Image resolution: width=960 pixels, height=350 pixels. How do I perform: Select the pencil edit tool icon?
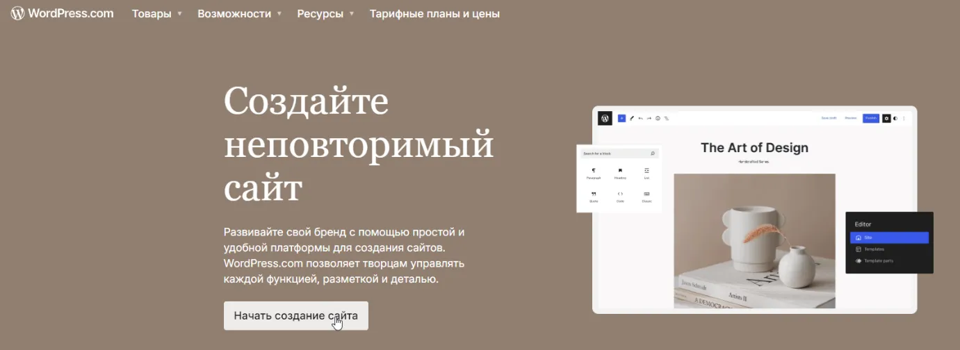(x=632, y=119)
